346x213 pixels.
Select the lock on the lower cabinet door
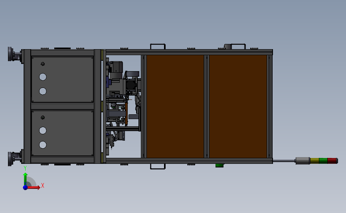tap(43, 117)
